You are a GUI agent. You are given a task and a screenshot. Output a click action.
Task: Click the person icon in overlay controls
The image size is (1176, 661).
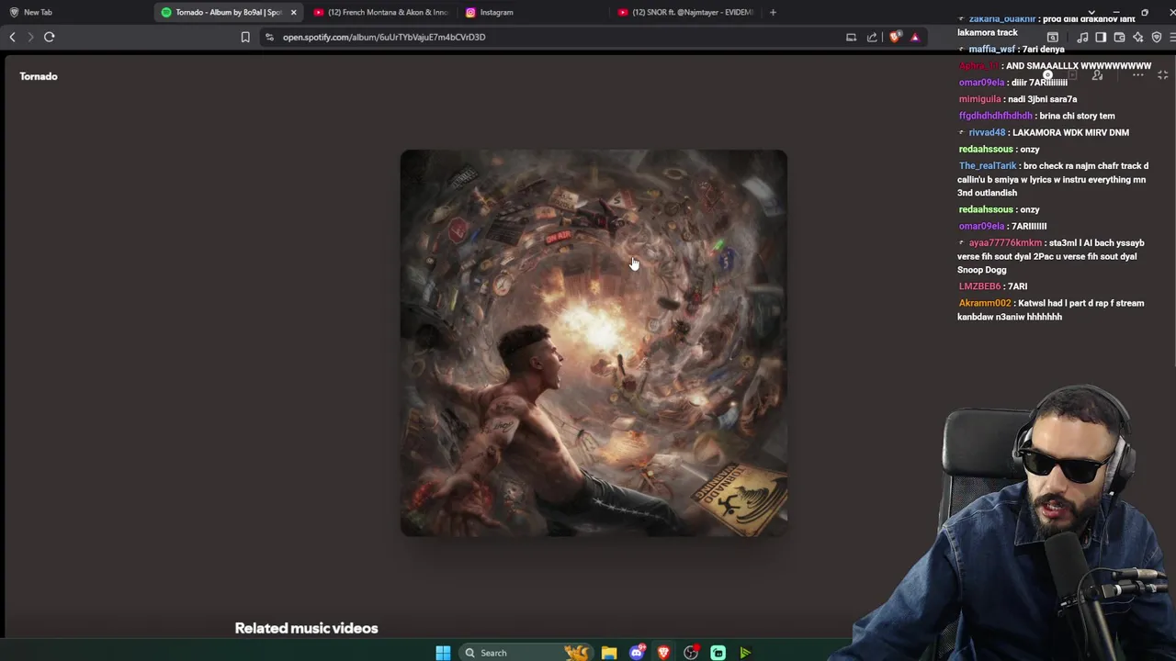pos(1097,75)
